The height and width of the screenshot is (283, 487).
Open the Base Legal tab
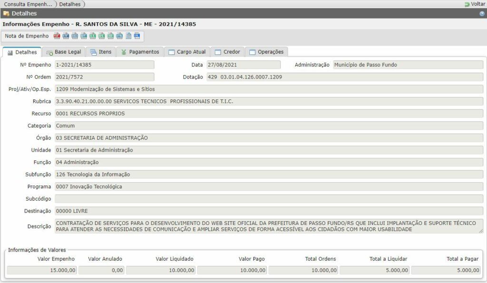(64, 52)
